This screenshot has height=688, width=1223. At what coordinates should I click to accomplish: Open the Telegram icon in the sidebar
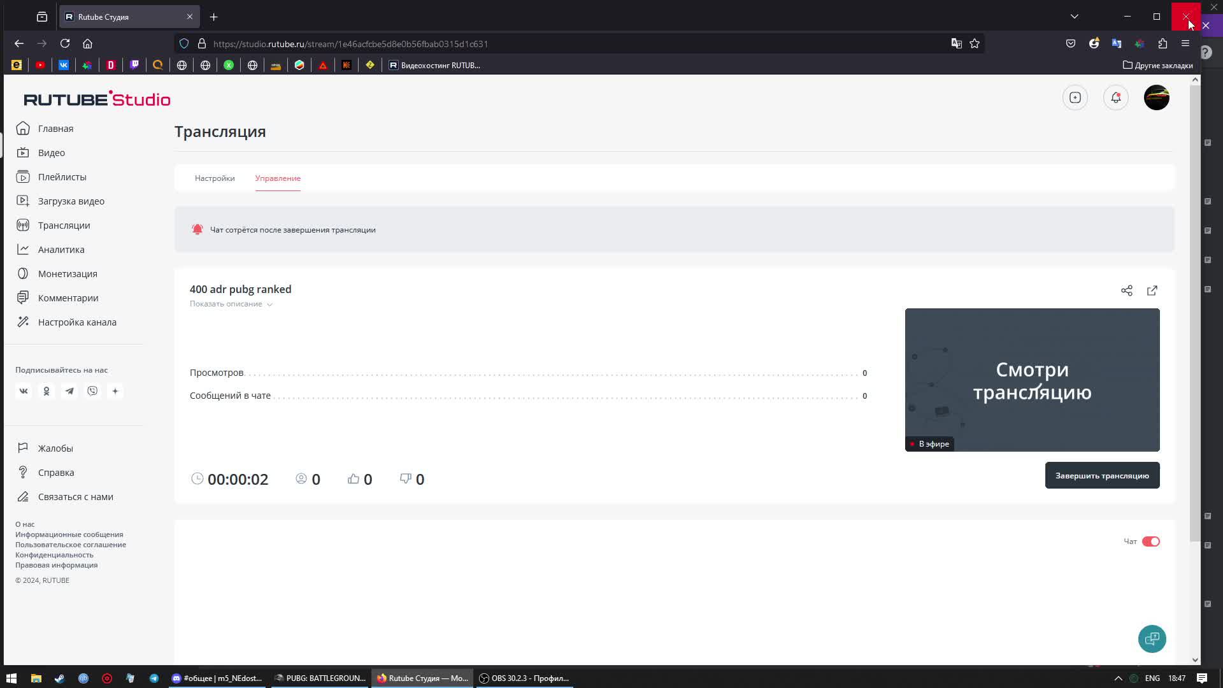point(69,391)
